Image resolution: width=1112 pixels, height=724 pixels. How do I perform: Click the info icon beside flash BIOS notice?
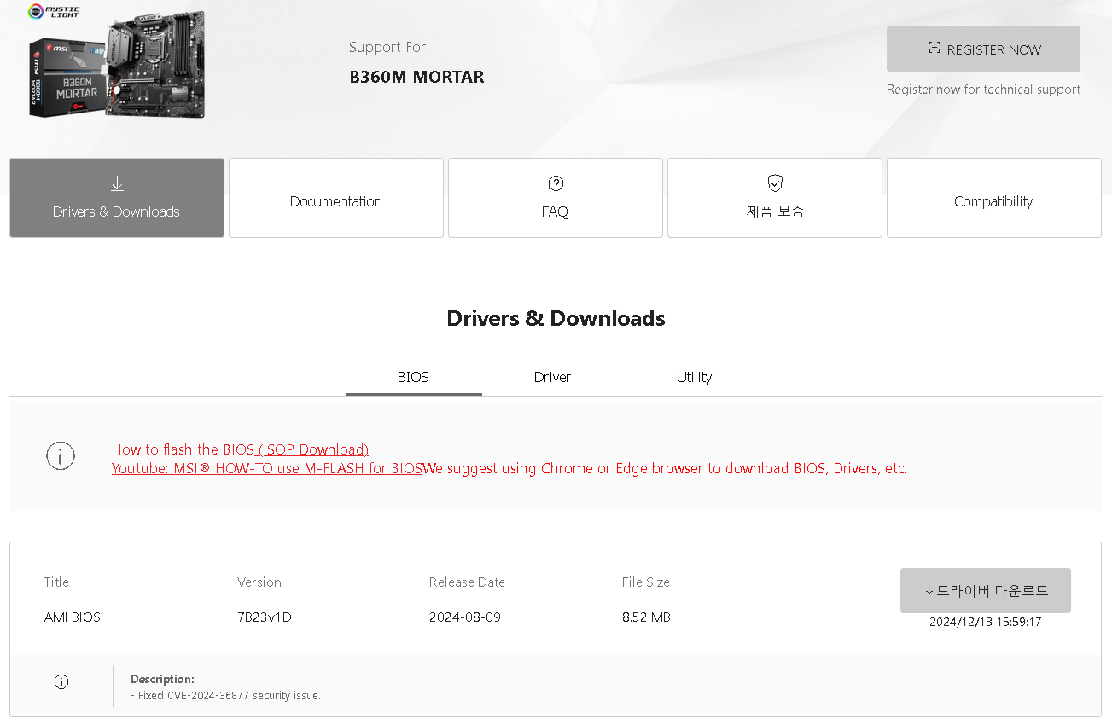(x=61, y=456)
